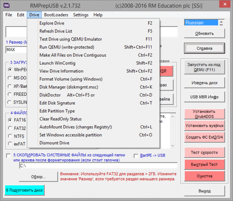Click the Быстрый Тест button
233x201 pixels.
(x=204, y=164)
